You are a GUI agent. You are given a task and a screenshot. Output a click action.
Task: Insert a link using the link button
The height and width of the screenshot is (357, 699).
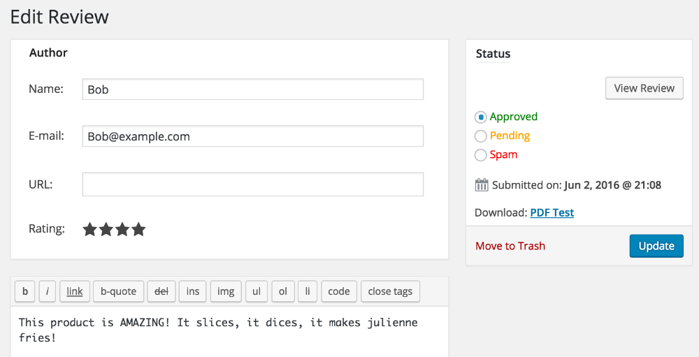74,291
